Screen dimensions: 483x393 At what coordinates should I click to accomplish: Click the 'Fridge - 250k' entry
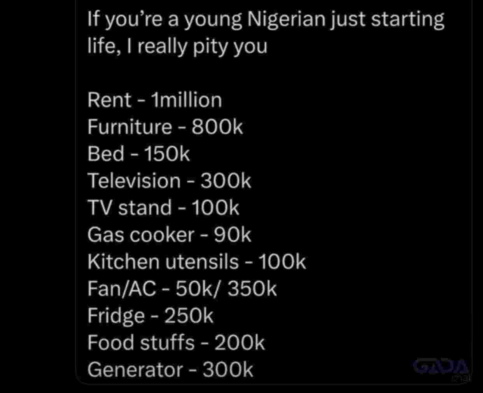pos(150,316)
